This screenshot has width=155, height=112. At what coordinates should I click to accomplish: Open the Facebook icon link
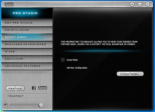coord(34,88)
